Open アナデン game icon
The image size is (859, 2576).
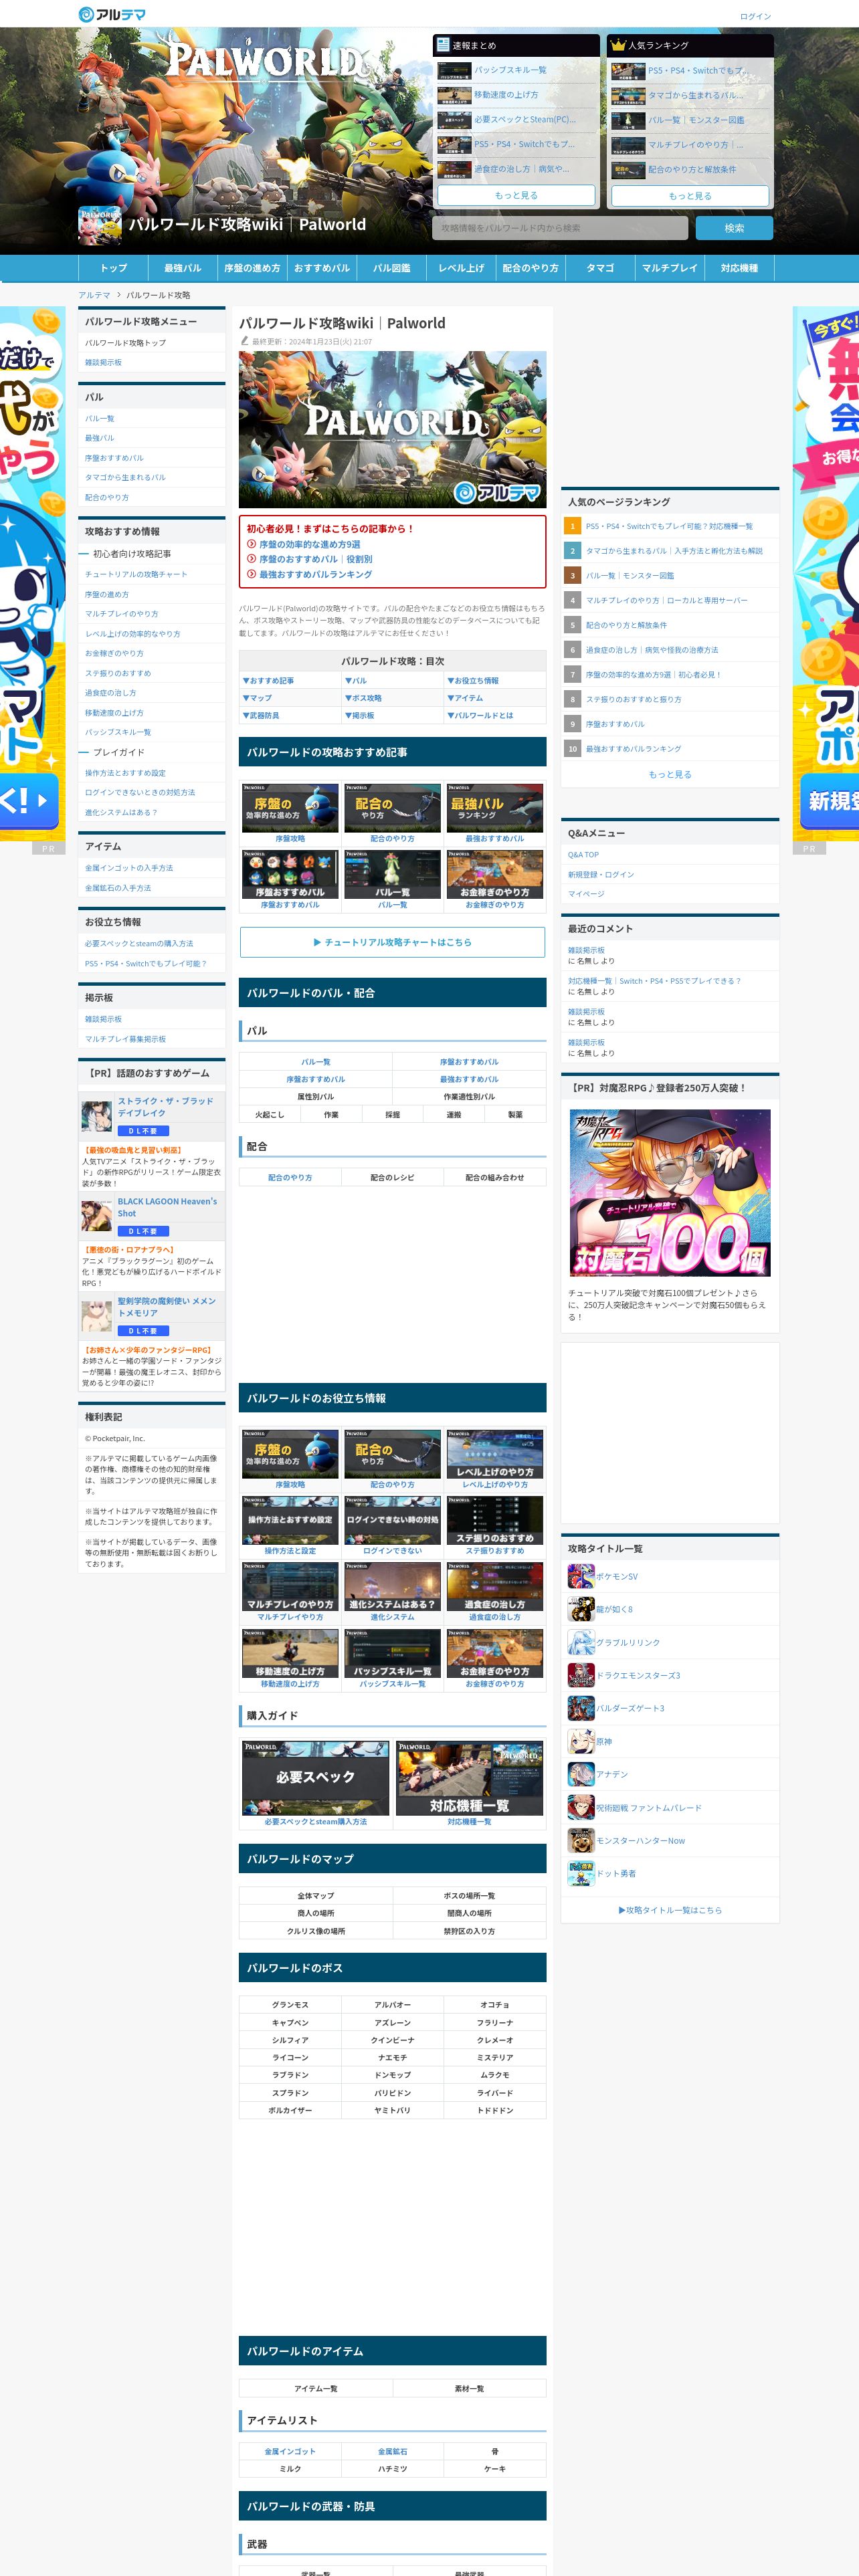(580, 1774)
